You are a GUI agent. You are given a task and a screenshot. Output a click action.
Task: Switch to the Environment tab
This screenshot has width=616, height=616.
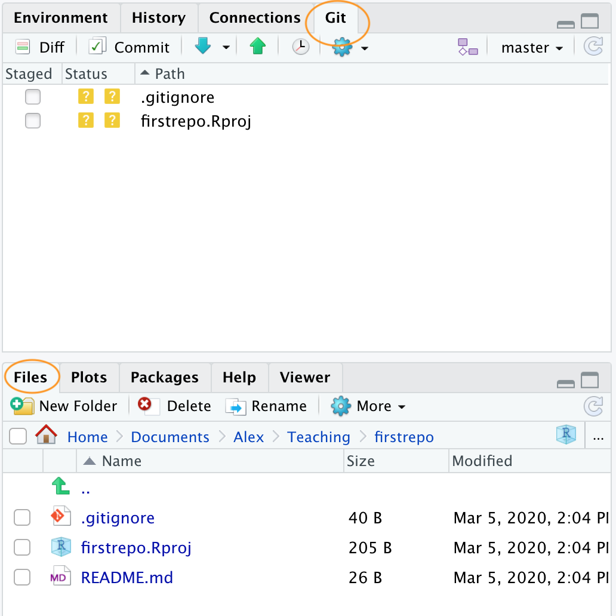[61, 18]
